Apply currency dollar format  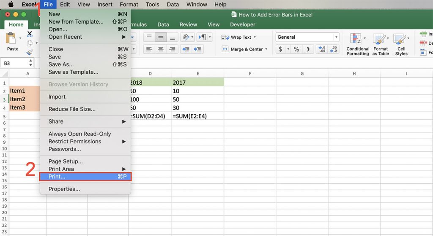click(x=281, y=49)
